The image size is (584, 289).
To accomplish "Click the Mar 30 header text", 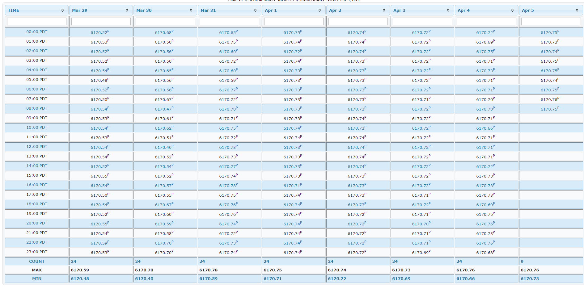I will point(144,10).
